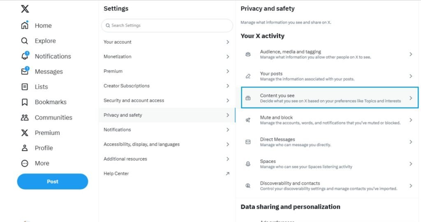Click the Explore magnifier icon
Screen dimensions: 421x222
[25, 41]
